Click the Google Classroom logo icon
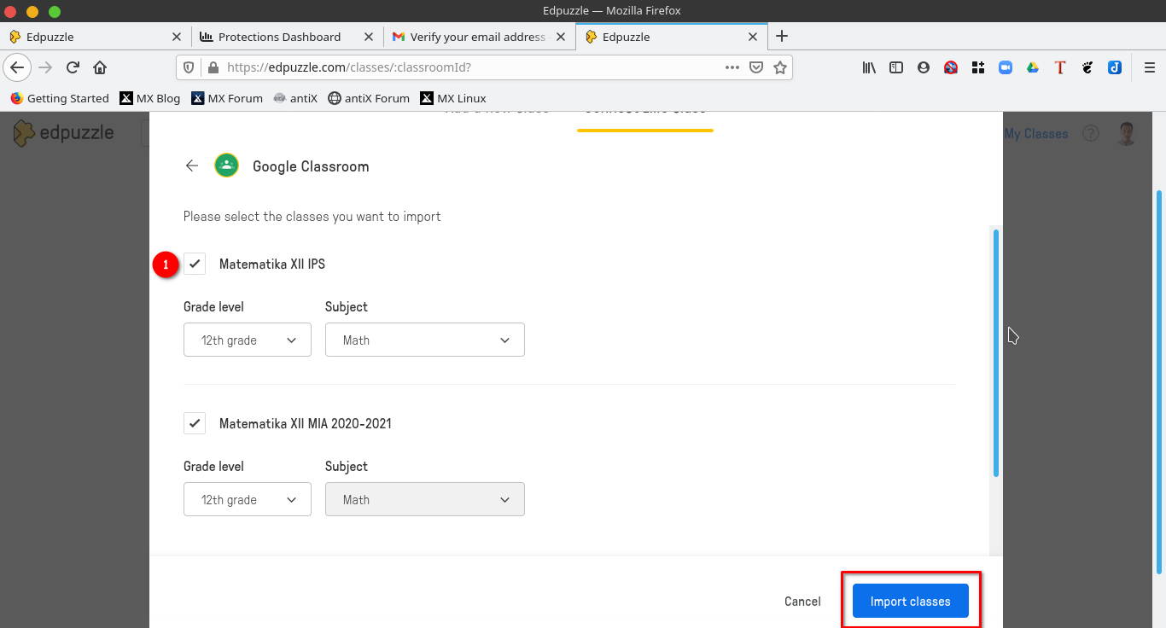 (x=226, y=166)
